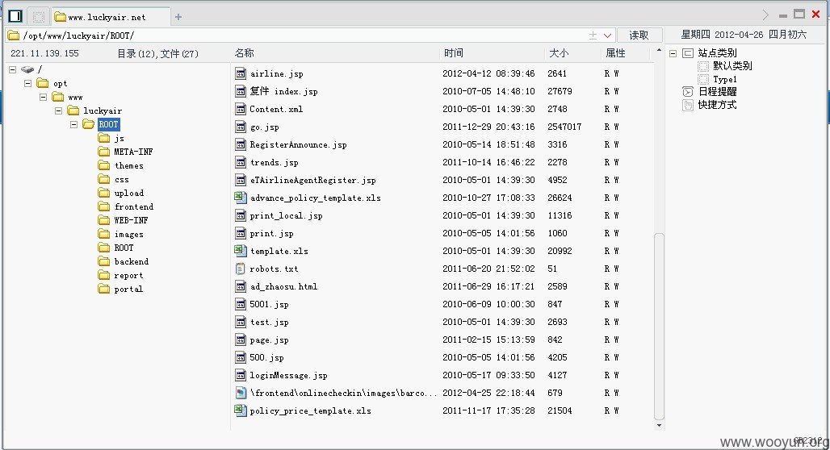The width and height of the screenshot is (830, 450).
Task: Open the portal folder
Action: tap(120, 290)
